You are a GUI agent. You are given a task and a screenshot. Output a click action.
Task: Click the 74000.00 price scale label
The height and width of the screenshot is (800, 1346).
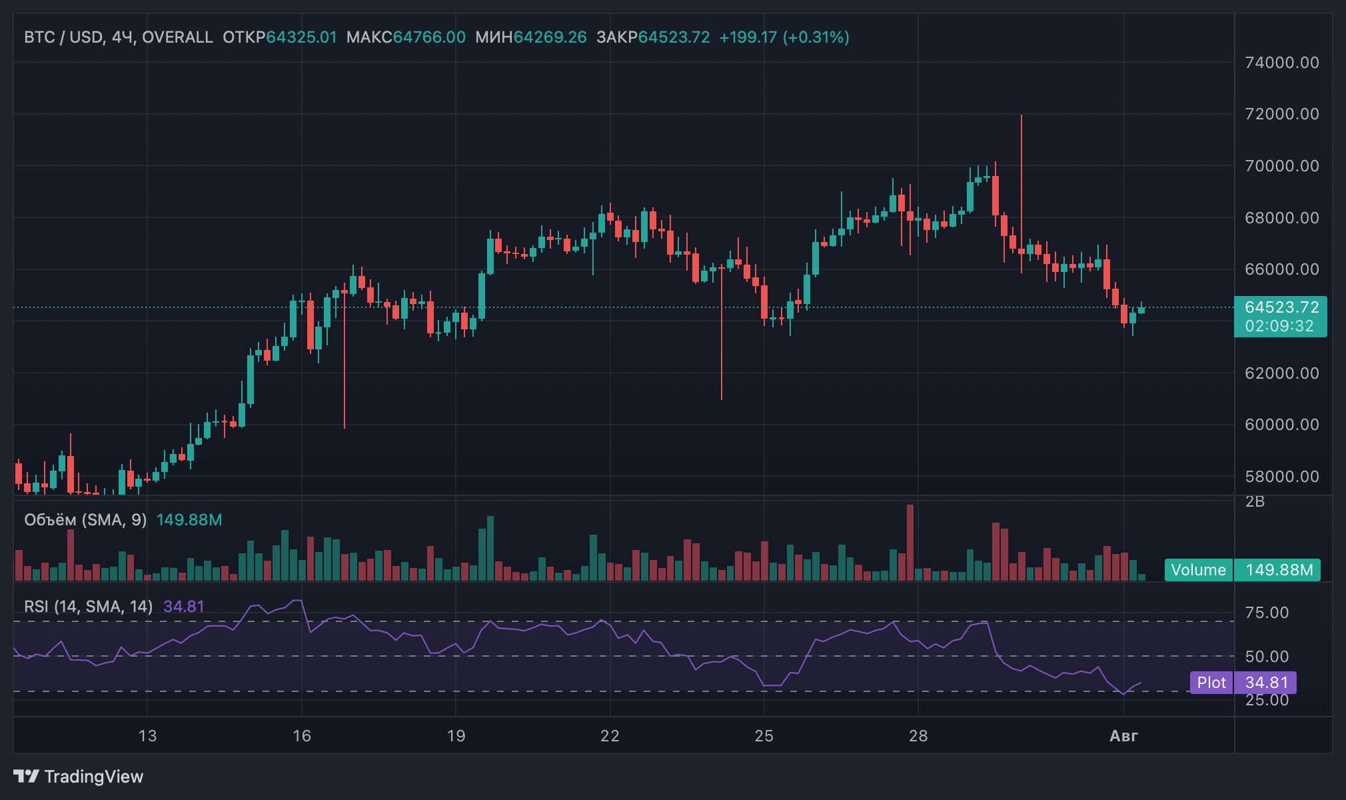(1281, 63)
